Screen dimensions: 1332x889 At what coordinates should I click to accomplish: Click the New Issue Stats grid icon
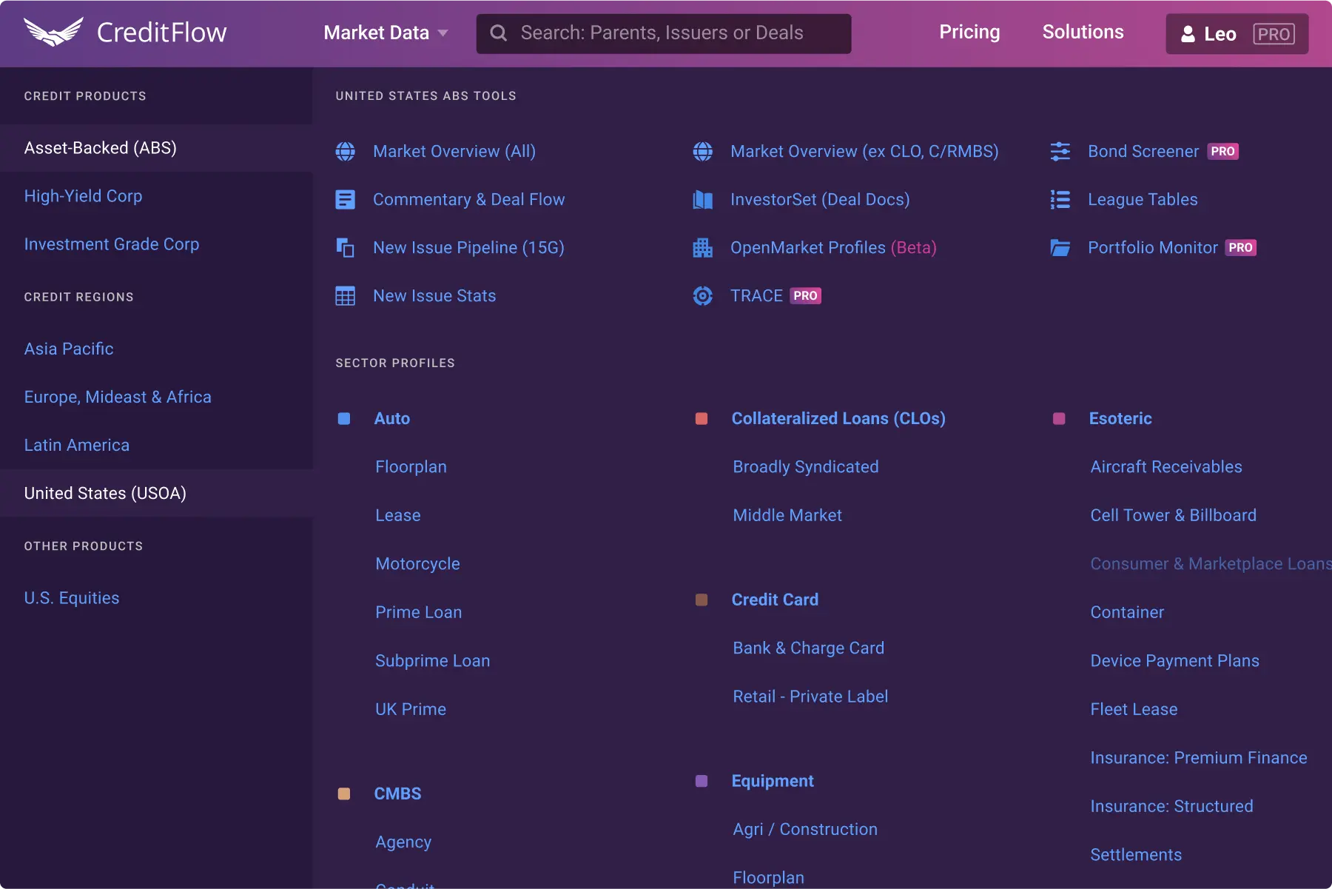pos(346,295)
